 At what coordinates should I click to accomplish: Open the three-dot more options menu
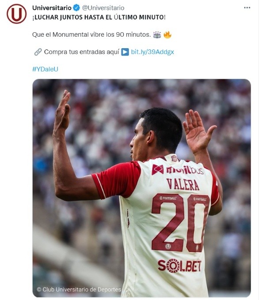(x=247, y=8)
